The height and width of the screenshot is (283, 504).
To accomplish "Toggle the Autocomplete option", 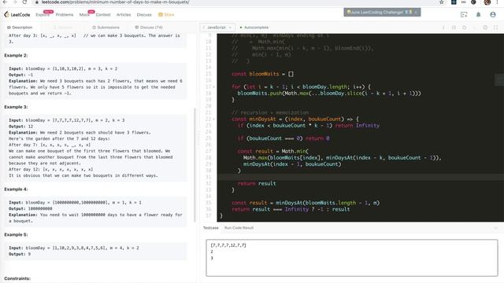I will (x=254, y=28).
